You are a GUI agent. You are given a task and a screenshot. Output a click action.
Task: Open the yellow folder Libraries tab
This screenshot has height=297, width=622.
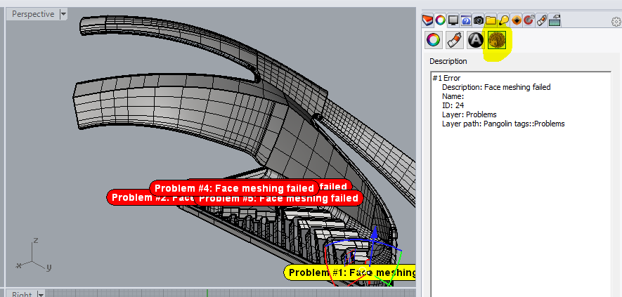coord(491,20)
